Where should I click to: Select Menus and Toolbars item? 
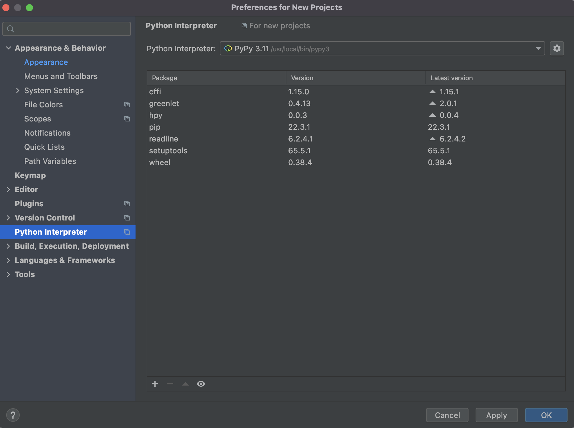61,76
